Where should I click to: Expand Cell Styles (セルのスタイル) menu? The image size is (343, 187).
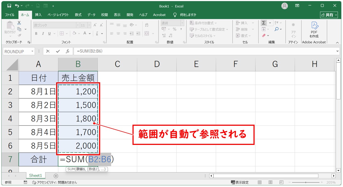203,36
